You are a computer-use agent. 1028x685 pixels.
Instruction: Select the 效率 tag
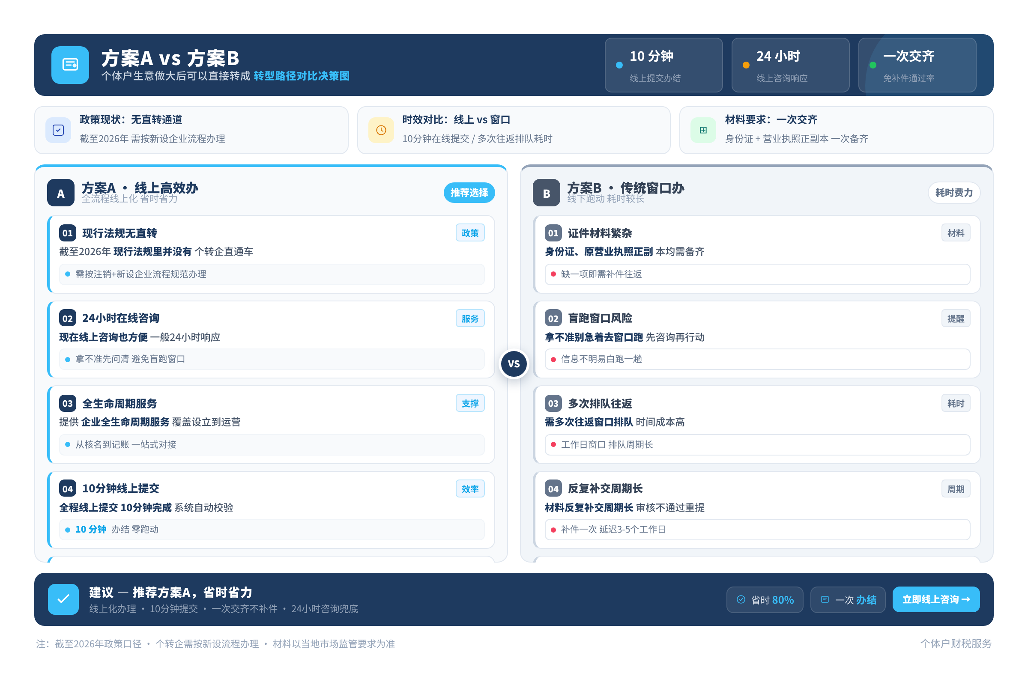pyautogui.click(x=470, y=489)
